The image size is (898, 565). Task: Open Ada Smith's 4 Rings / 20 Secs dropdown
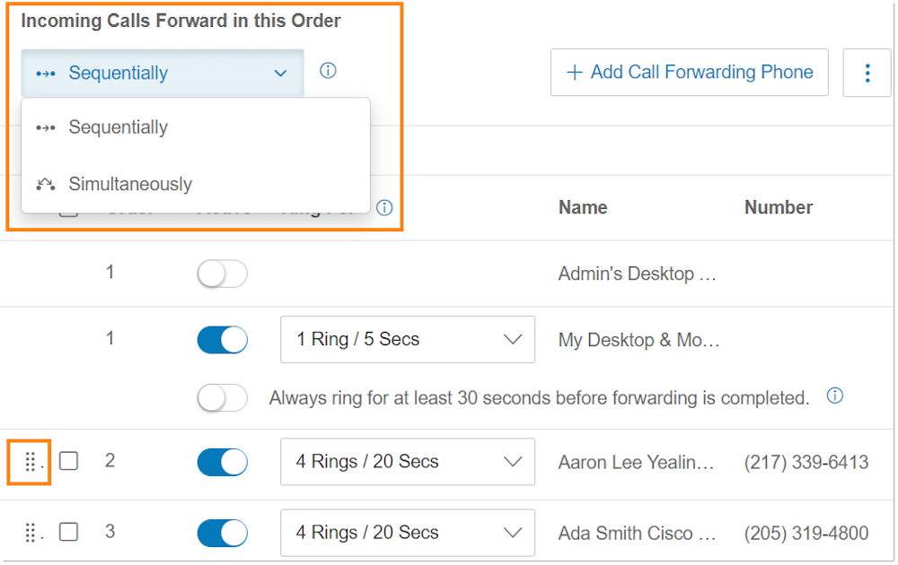(407, 533)
